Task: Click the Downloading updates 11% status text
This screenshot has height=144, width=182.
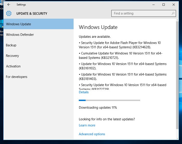Action: click(x=98, y=108)
